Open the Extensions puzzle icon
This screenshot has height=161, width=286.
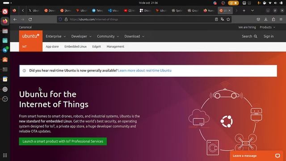[x=273, y=19]
